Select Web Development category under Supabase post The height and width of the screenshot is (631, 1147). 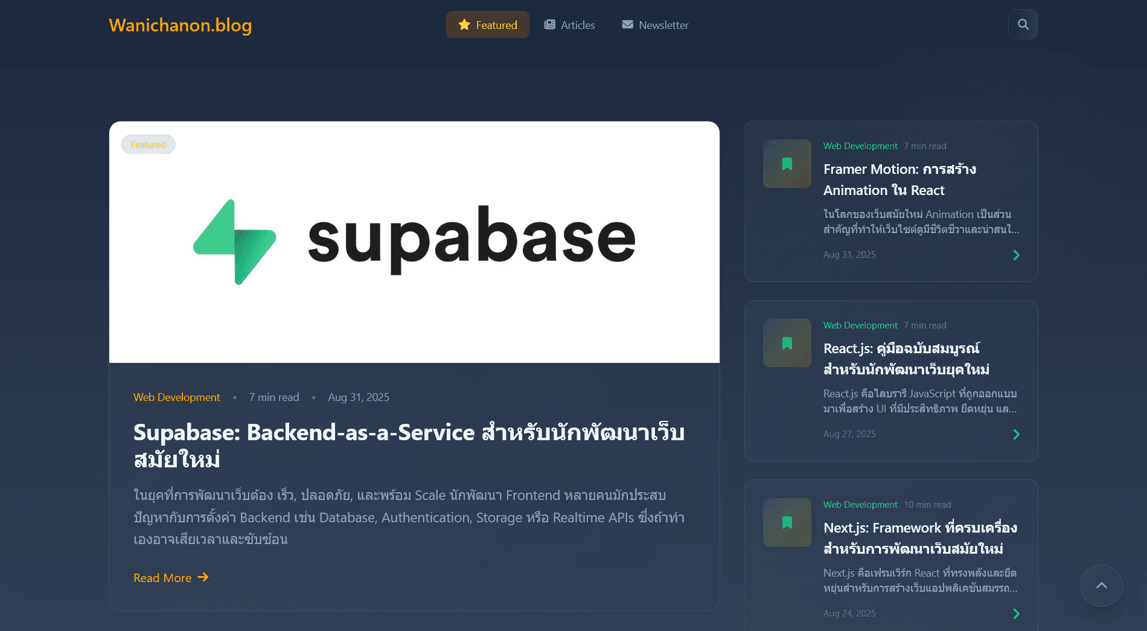pyautogui.click(x=176, y=397)
